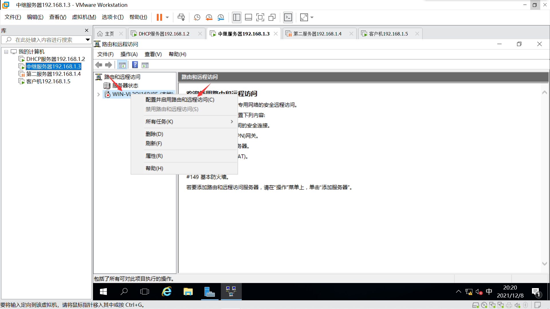Image resolution: width=550 pixels, height=309 pixels.
Task: Click the console view terminal icon
Action: point(288,17)
